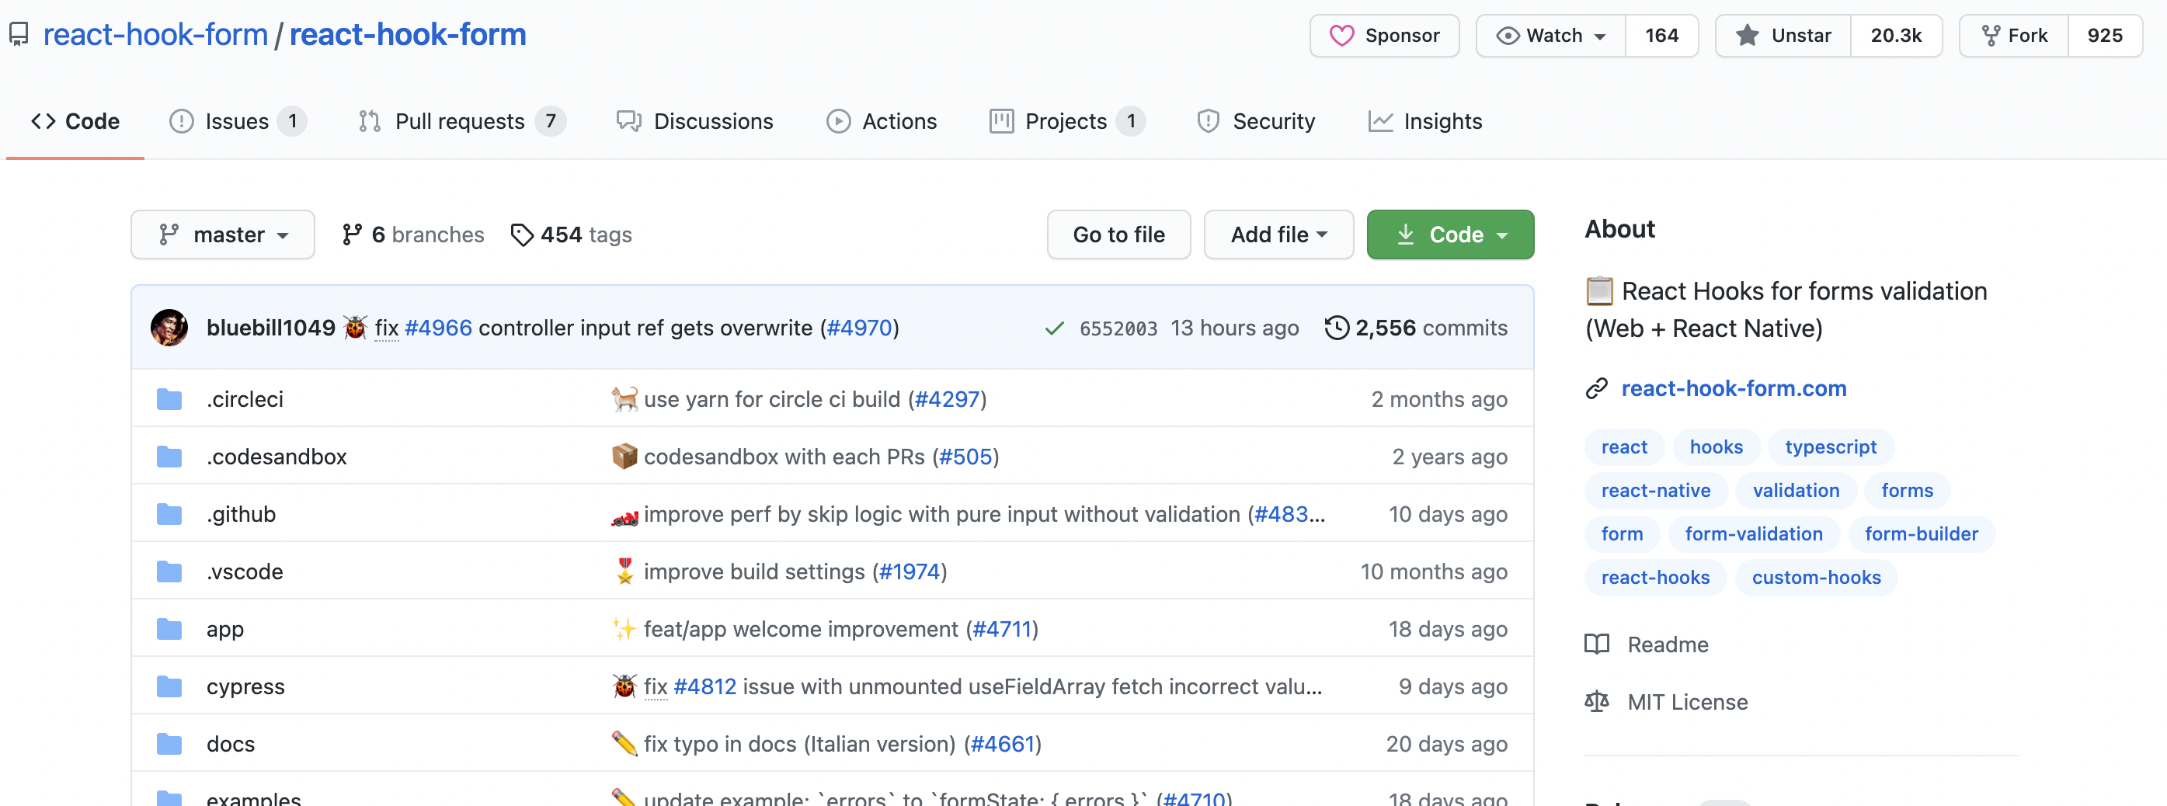The width and height of the screenshot is (2167, 806).
Task: Click the react-native topic tag
Action: pos(1655,491)
